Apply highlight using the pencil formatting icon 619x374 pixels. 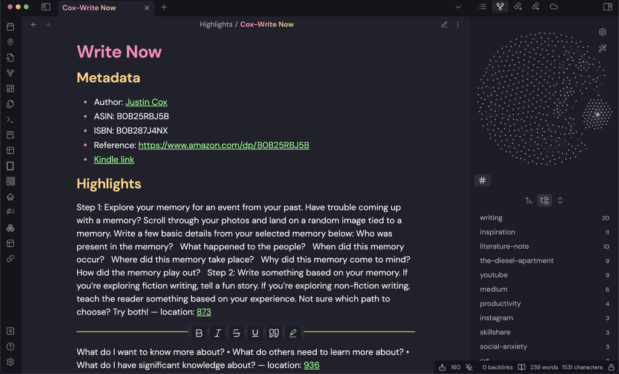pos(293,332)
